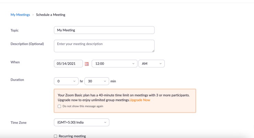254x138 pixels.
Task: Click the Schedule a Meeting breadcrumb text
Action: point(50,15)
